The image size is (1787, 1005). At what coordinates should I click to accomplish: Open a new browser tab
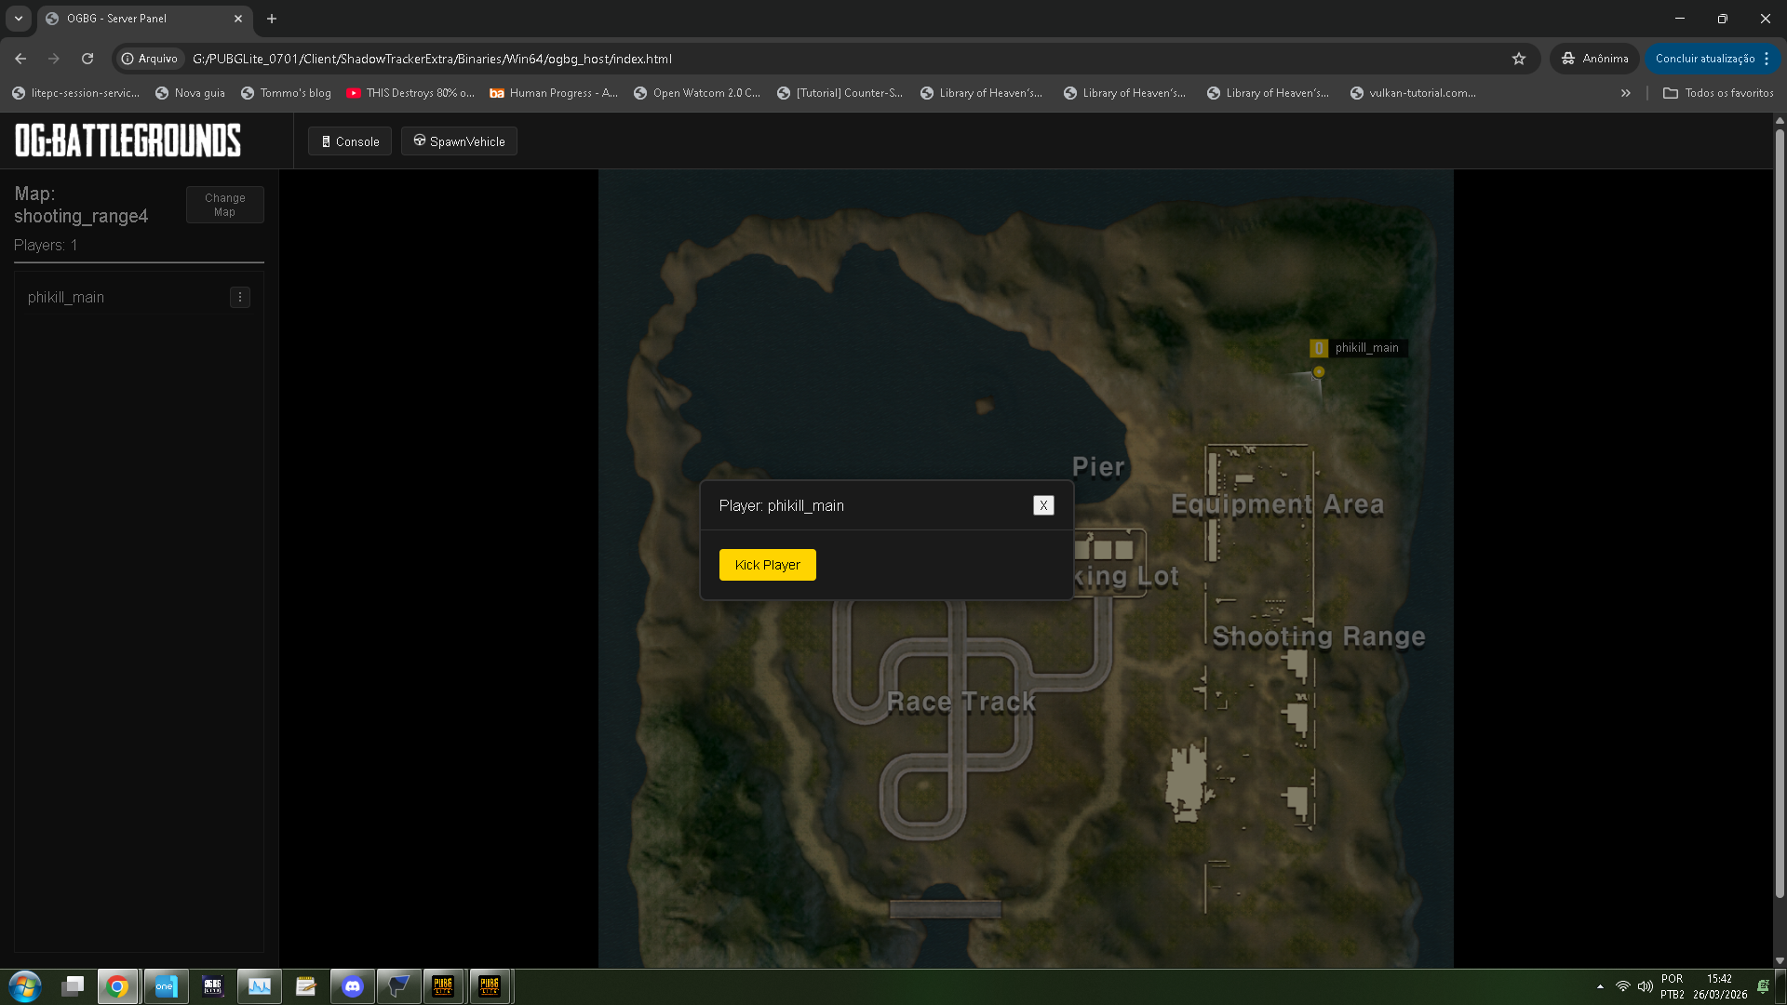click(272, 19)
